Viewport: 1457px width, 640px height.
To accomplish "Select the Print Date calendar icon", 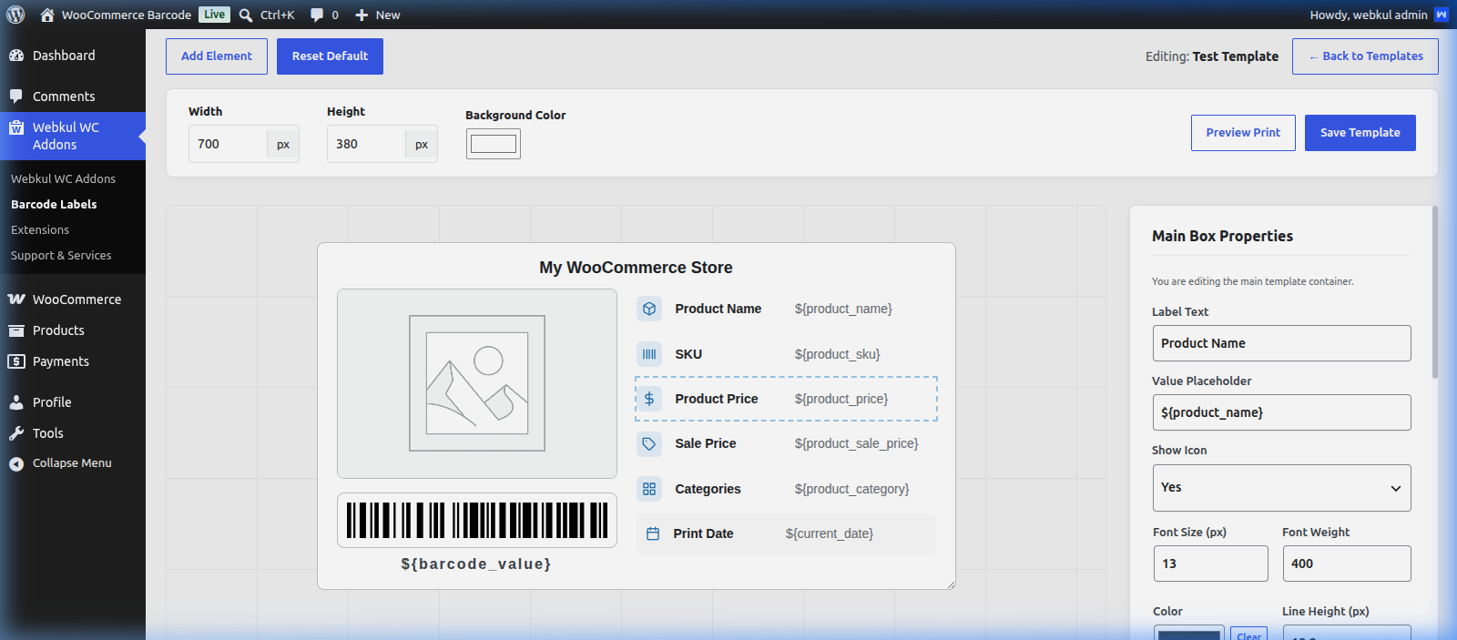I will tap(653, 533).
